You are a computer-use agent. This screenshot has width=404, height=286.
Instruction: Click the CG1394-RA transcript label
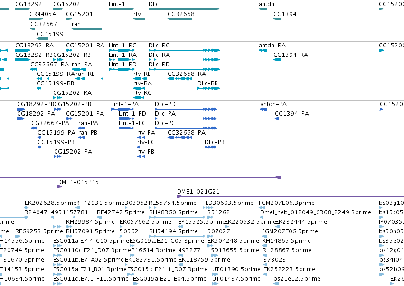click(291, 55)
